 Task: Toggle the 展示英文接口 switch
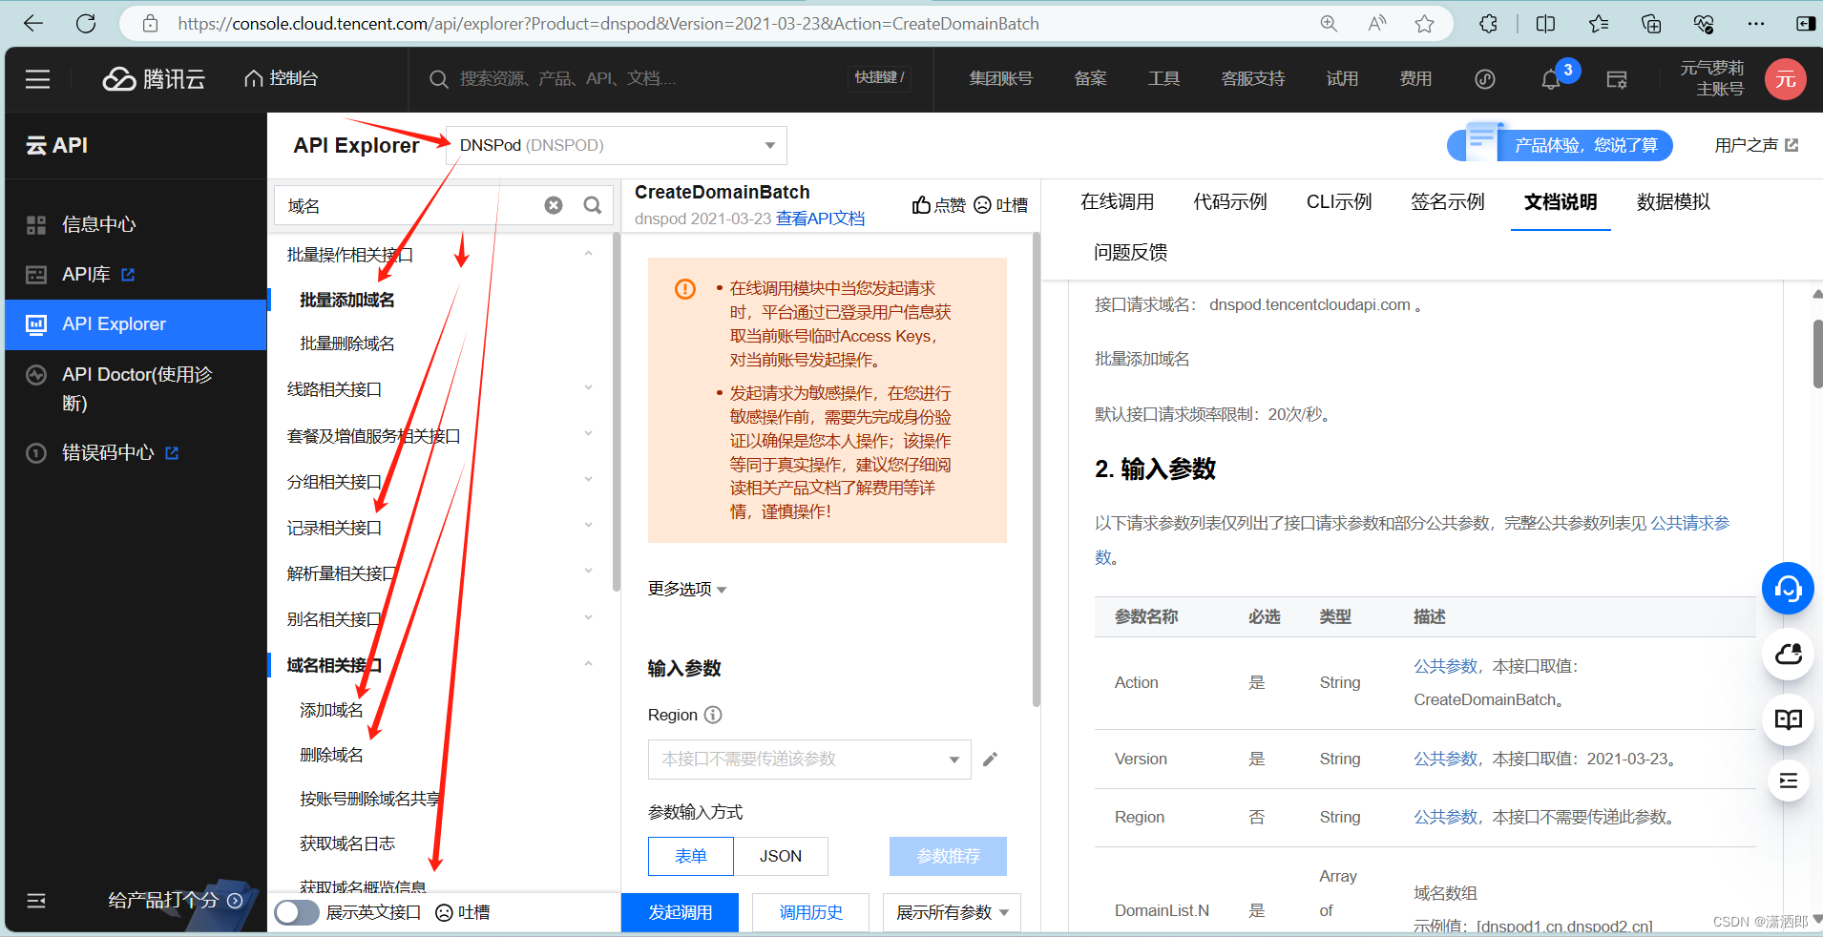click(297, 912)
